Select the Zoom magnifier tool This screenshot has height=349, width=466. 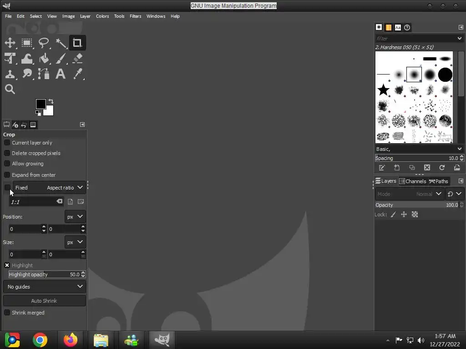pyautogui.click(x=10, y=89)
